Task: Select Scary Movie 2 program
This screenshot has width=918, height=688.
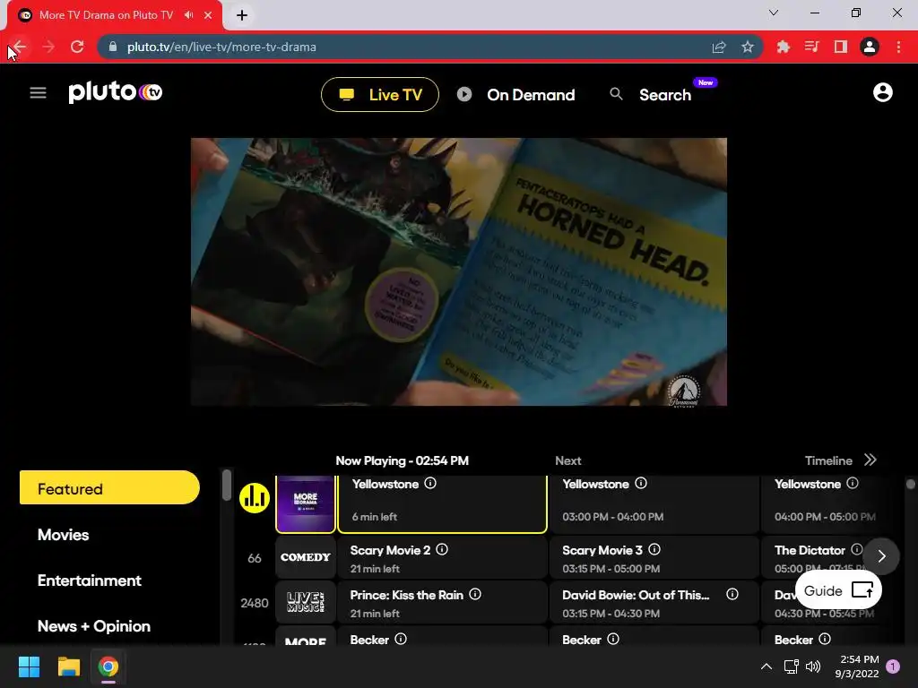Action: pyautogui.click(x=443, y=557)
